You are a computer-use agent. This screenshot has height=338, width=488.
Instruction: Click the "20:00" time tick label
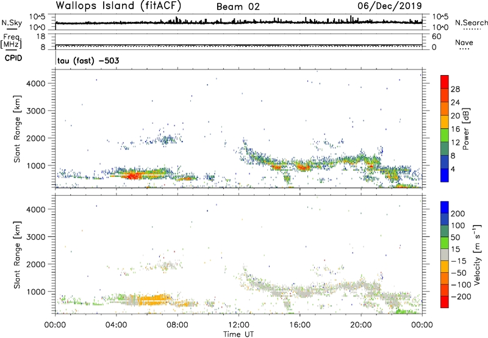coord(361,325)
